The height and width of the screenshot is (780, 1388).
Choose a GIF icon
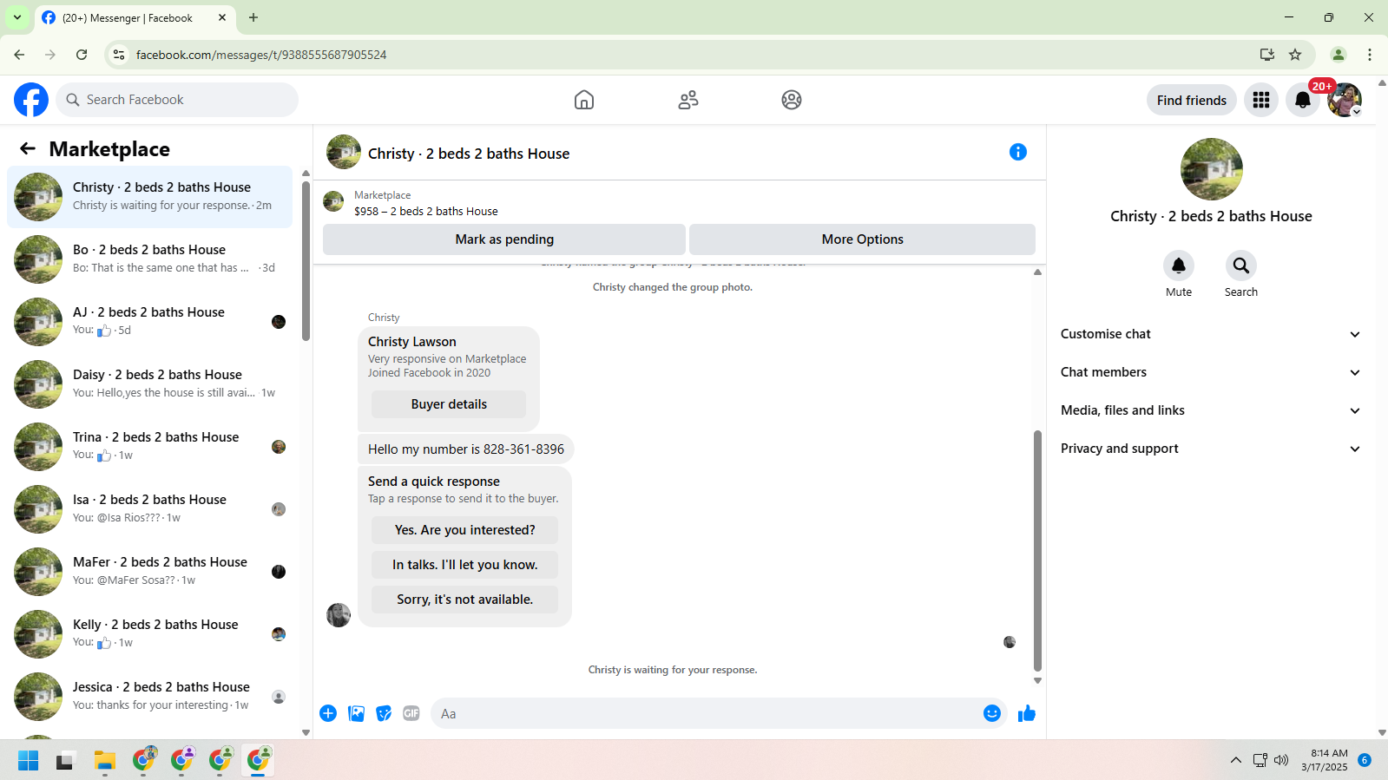(411, 713)
